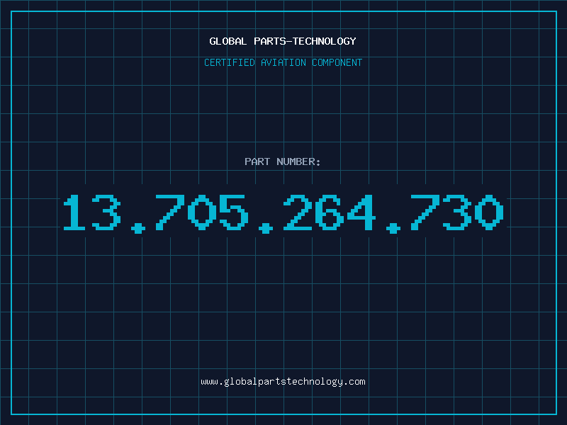The width and height of the screenshot is (567, 425).
Task: Select the CERTIFIED AVIATION COMPONENT subtitle
Action: pyautogui.click(x=283, y=62)
